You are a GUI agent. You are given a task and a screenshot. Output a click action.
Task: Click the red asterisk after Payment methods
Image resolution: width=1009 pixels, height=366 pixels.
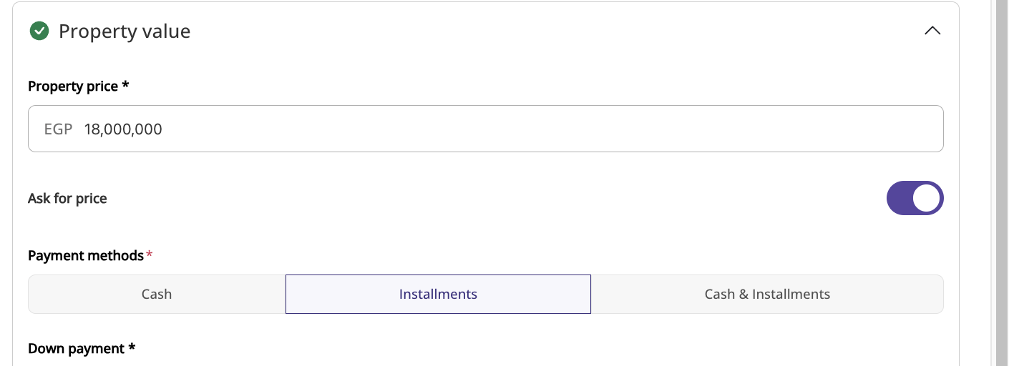click(x=149, y=254)
